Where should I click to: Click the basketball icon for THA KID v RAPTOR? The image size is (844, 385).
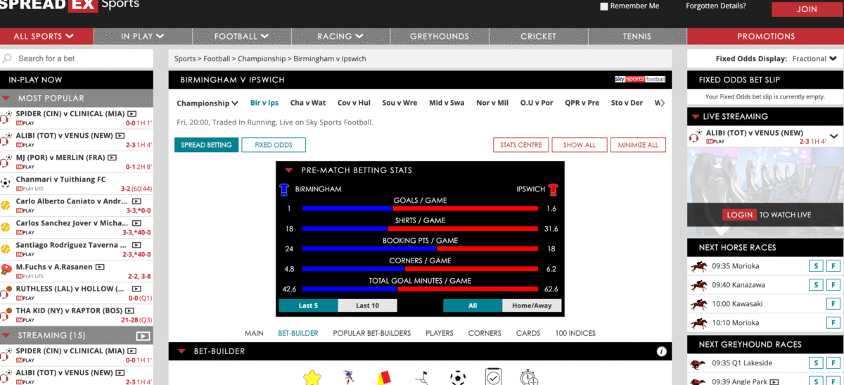pos(6,314)
